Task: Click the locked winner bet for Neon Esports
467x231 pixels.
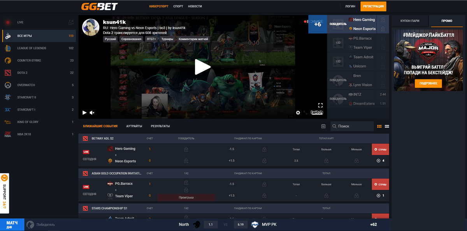Action: [x=186, y=161]
